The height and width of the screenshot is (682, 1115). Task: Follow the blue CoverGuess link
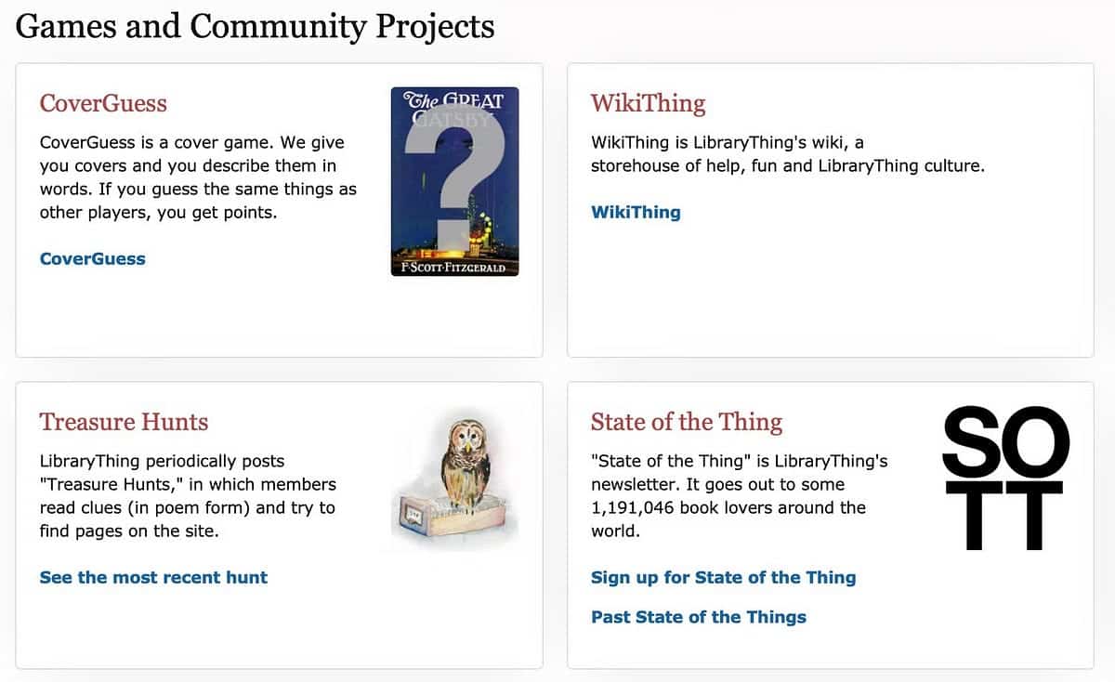pyautogui.click(x=93, y=259)
